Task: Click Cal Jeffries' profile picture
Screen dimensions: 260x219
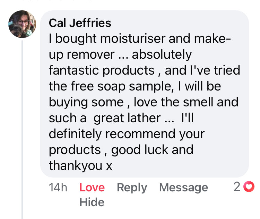Action: (22, 24)
